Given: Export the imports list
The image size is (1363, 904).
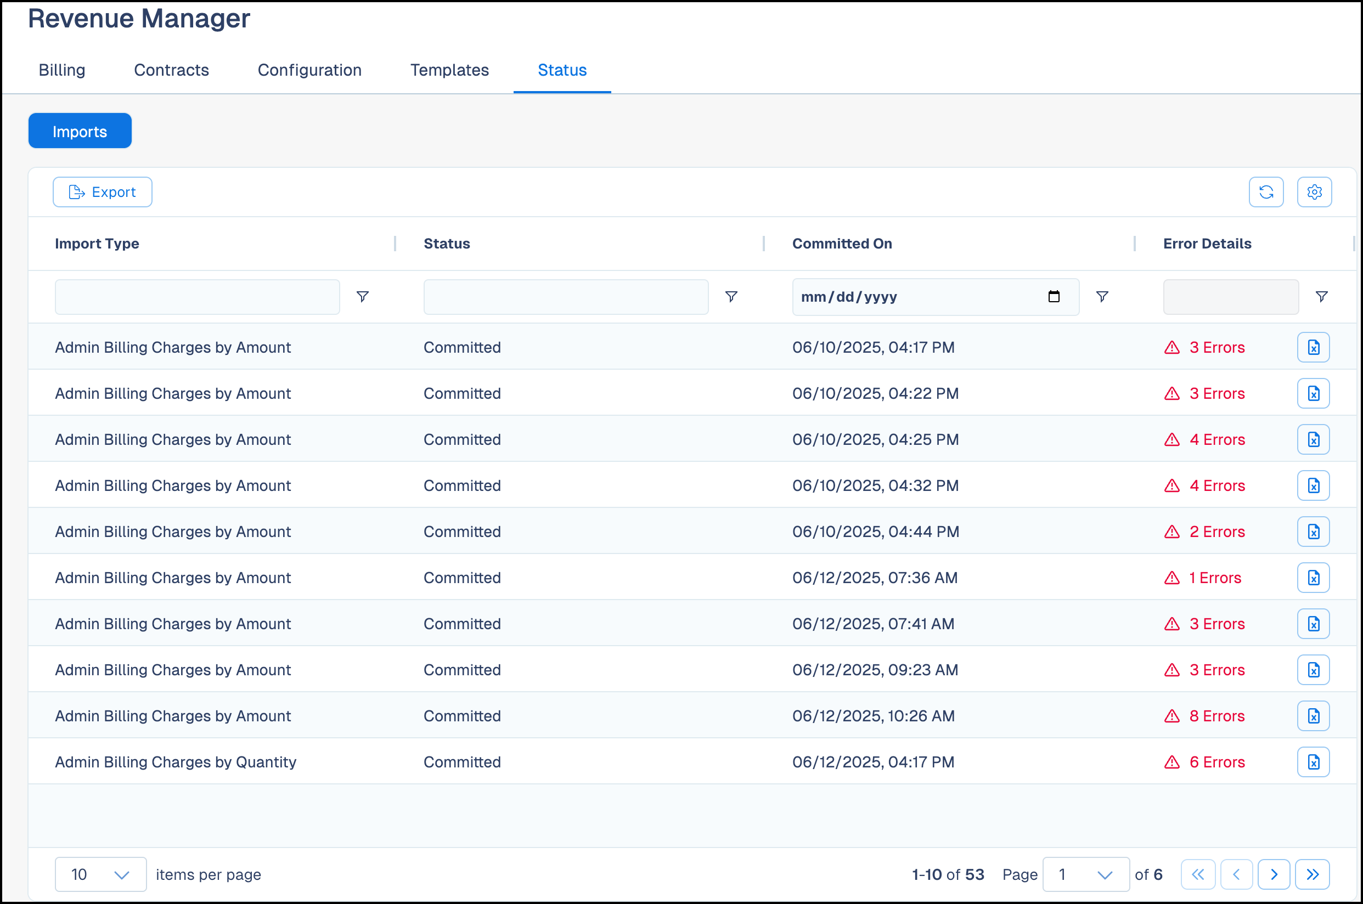Looking at the screenshot, I should coord(103,192).
